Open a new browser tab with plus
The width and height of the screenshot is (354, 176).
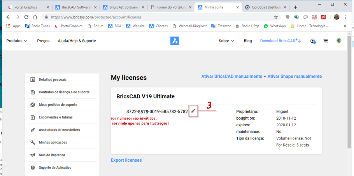296,7
